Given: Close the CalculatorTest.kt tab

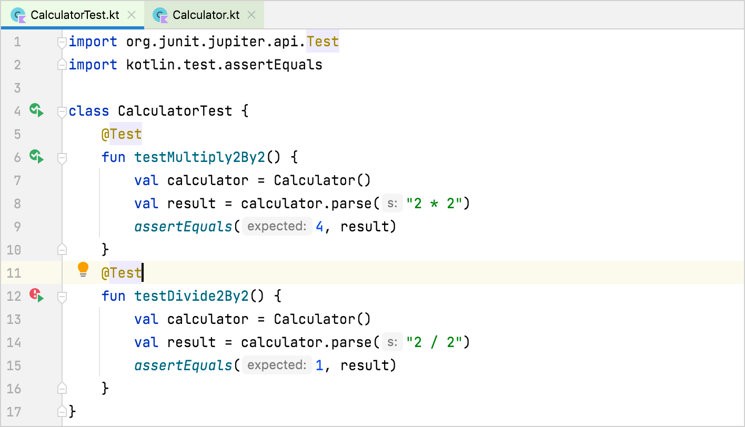Looking at the screenshot, I should [x=132, y=15].
